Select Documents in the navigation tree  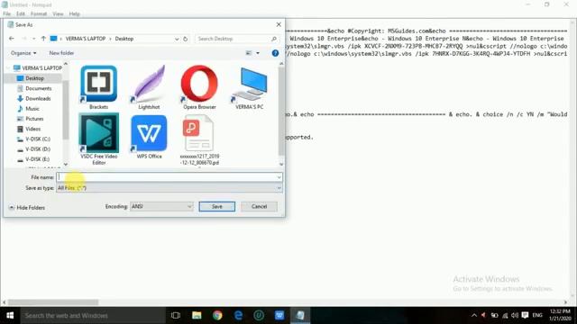pyautogui.click(x=34, y=88)
